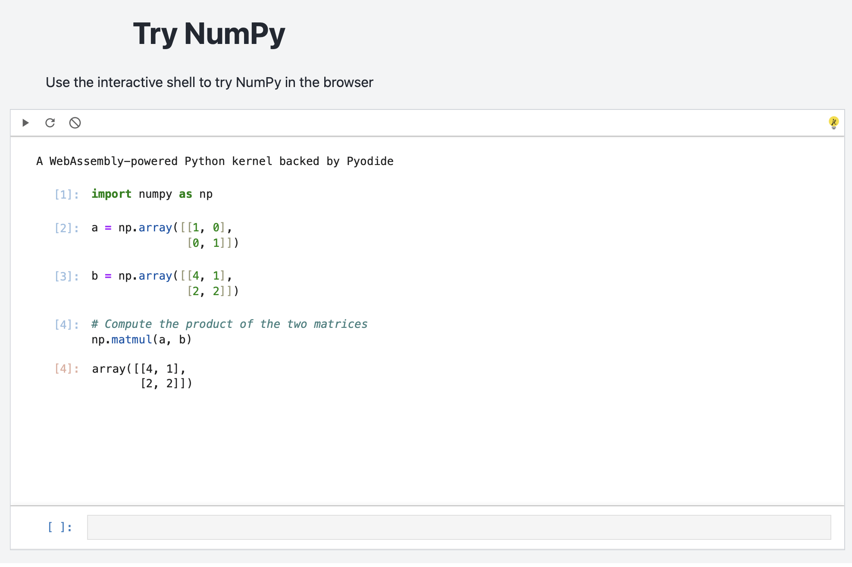Click the Run play button in toolbar

pyautogui.click(x=25, y=123)
